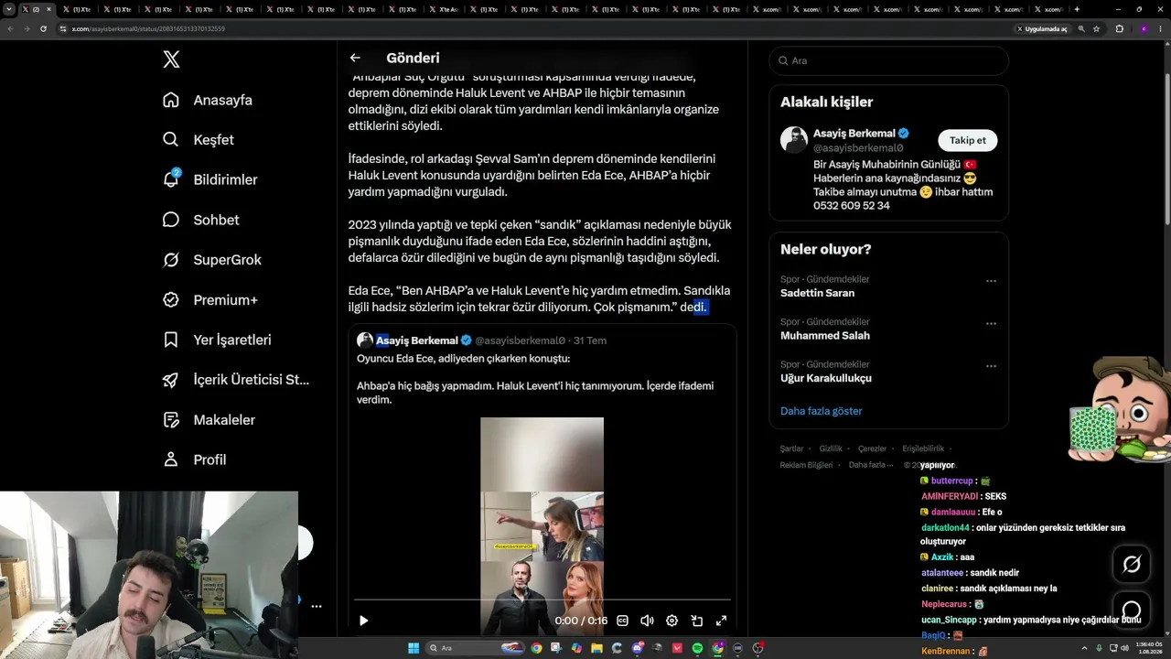Open more options for Muhammed Salah trend
Screen dimensions: 1171x659
(991, 323)
